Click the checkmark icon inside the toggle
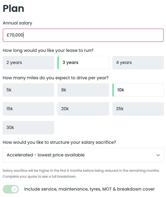The width and height of the screenshot is (166, 197). pos(15,189)
